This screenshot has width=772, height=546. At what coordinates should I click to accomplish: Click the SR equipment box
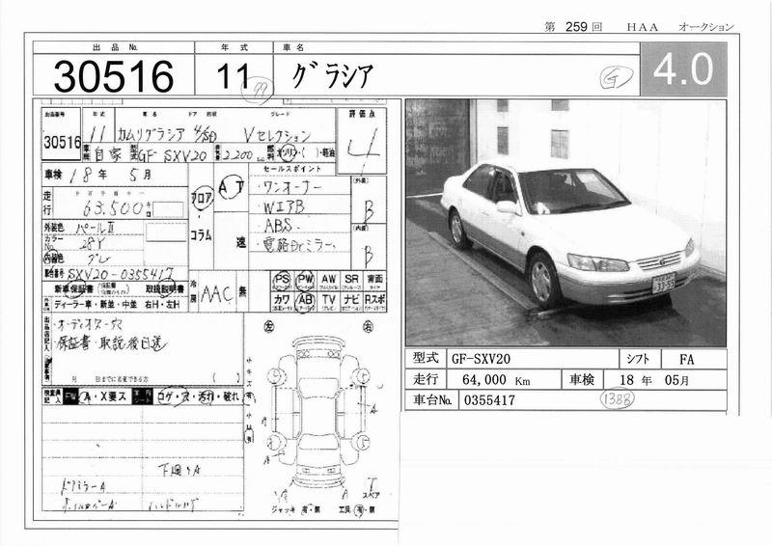click(351, 282)
